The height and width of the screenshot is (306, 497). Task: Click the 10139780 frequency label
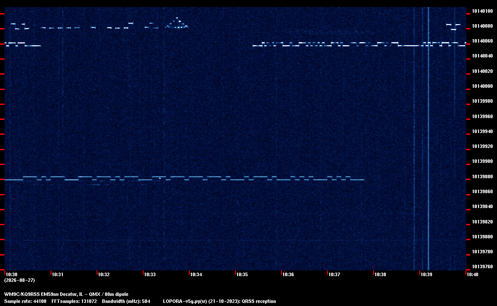483,252
